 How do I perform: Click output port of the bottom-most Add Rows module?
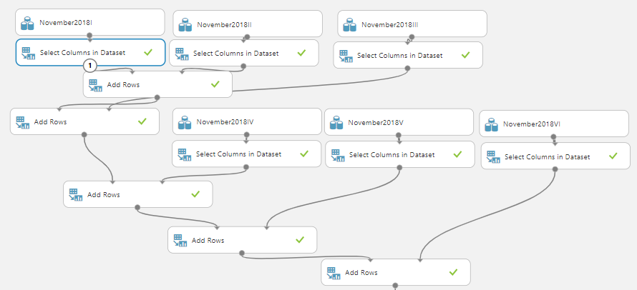click(395, 285)
